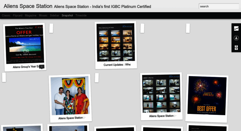Click the caption under the family photo
Screen dimensions: 241x131
(x=72, y=118)
